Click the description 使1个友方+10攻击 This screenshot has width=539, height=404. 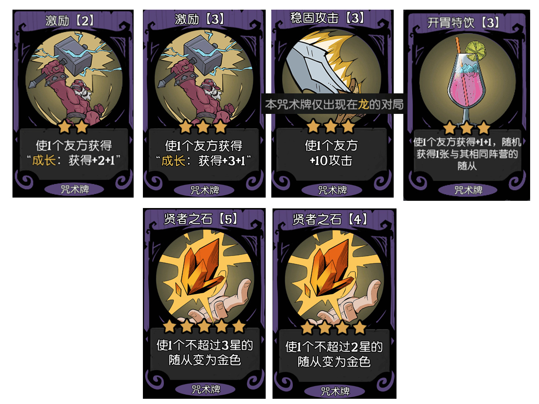click(x=331, y=153)
